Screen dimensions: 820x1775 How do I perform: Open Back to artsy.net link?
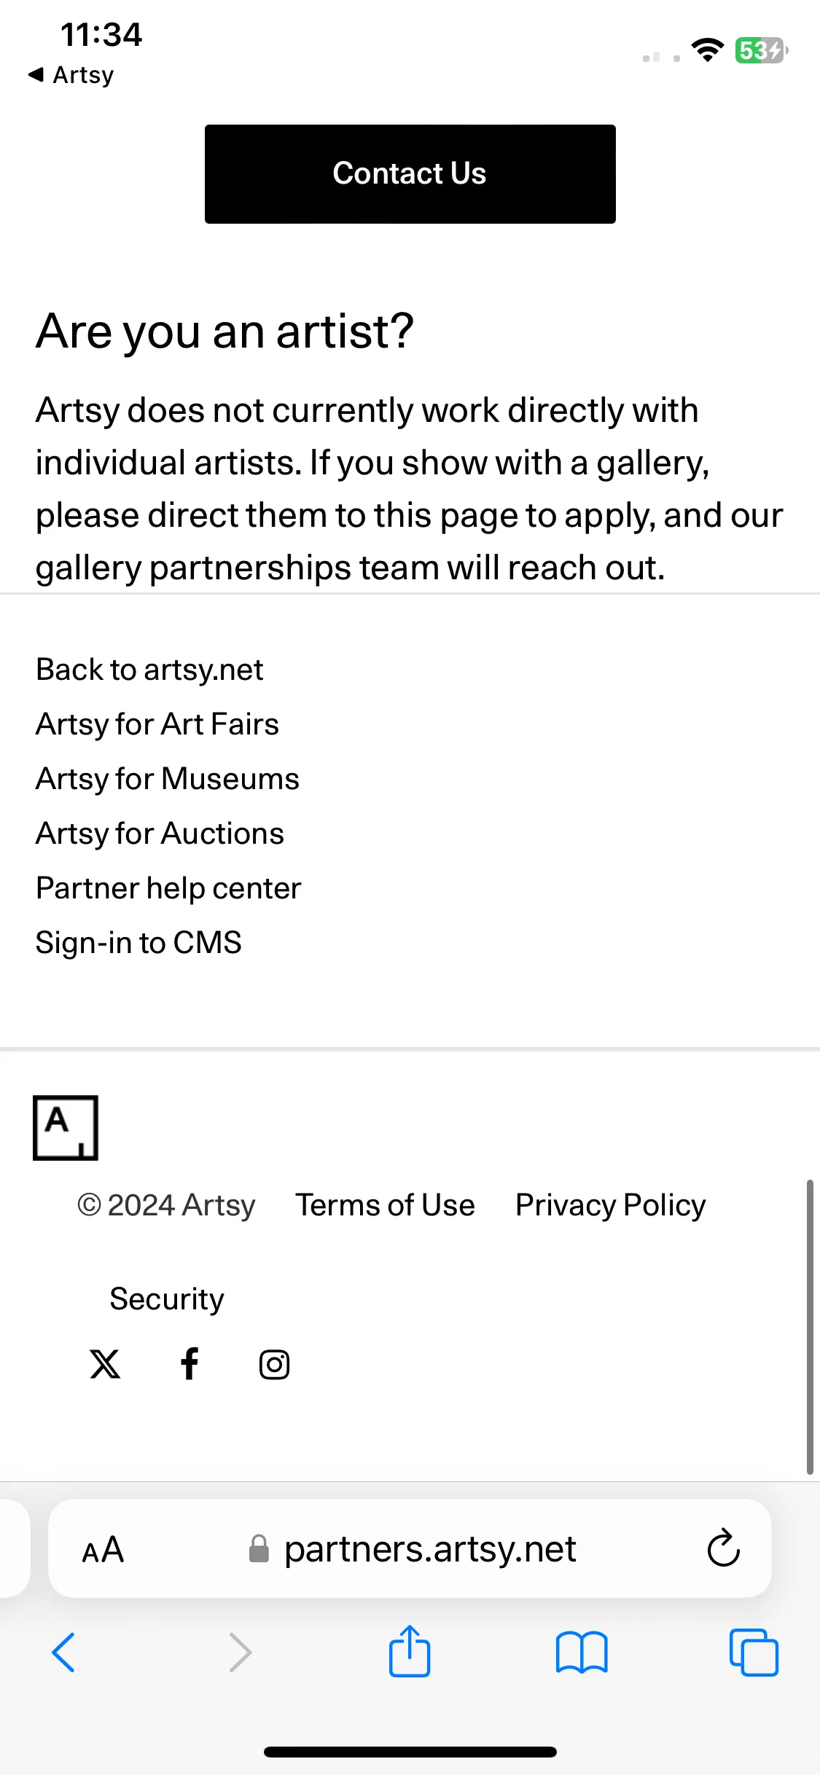pos(149,669)
